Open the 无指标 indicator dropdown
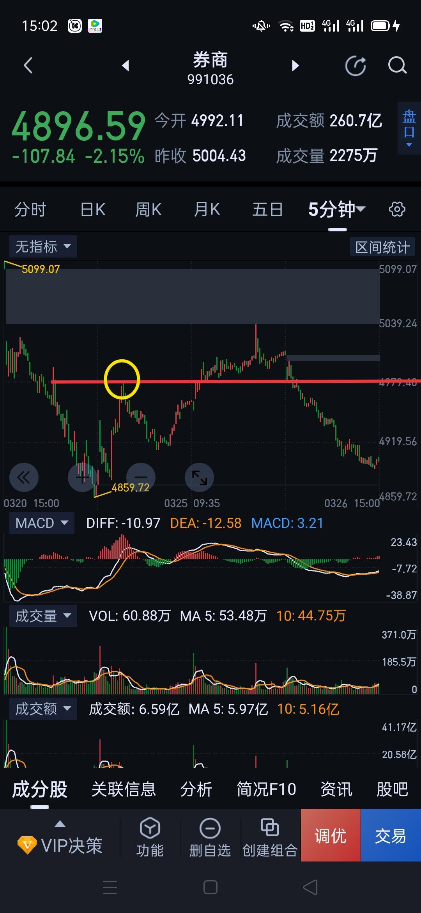The height and width of the screenshot is (913, 421). pos(43,246)
